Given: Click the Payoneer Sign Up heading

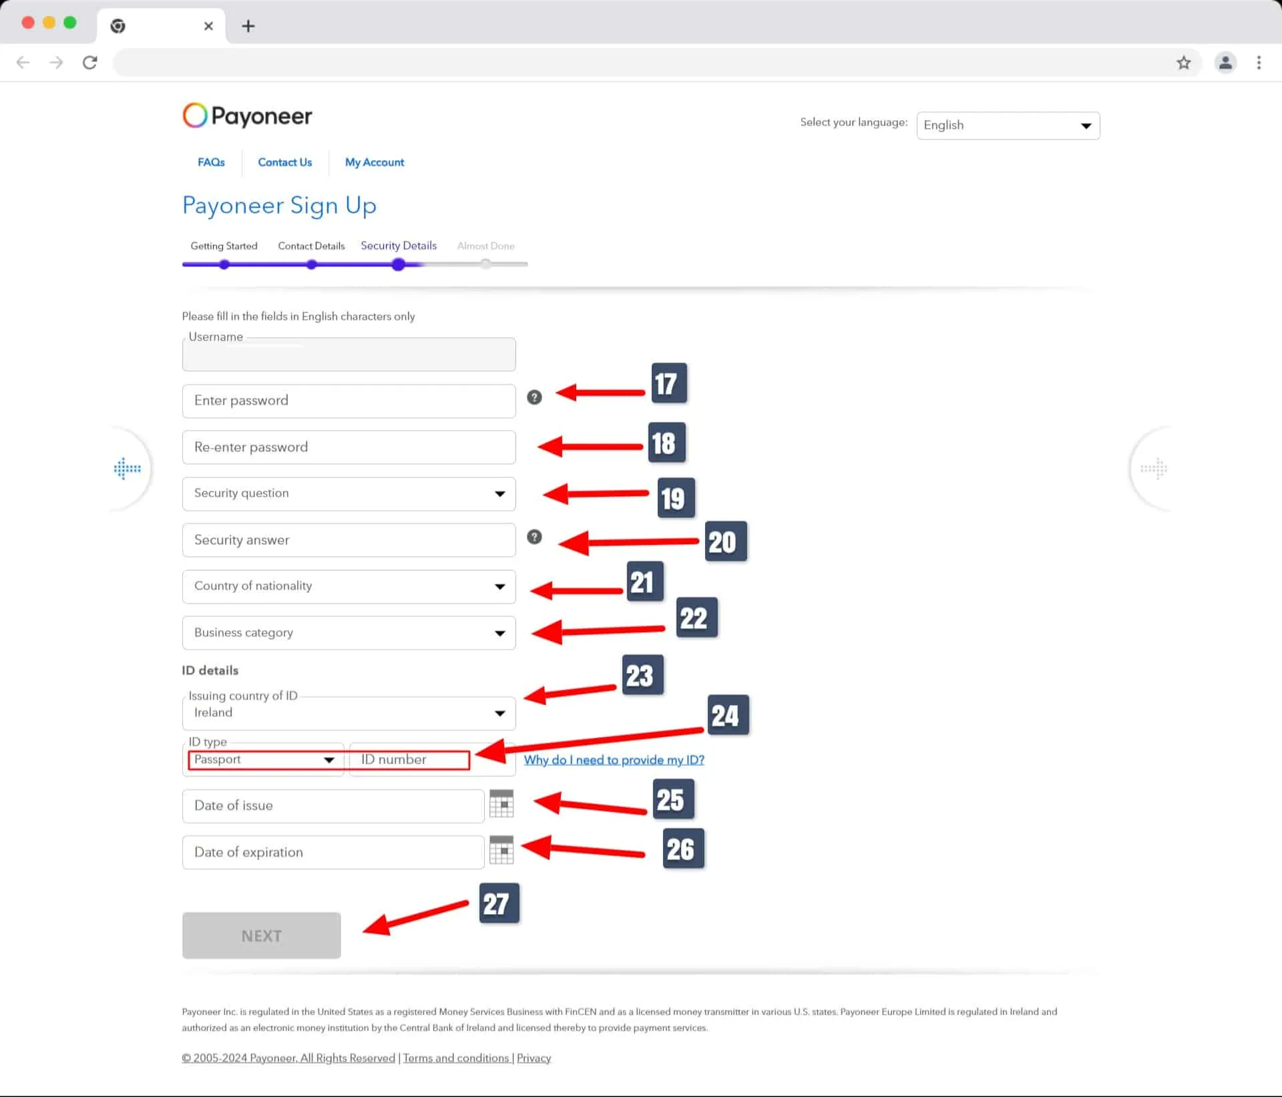Looking at the screenshot, I should tap(279, 206).
